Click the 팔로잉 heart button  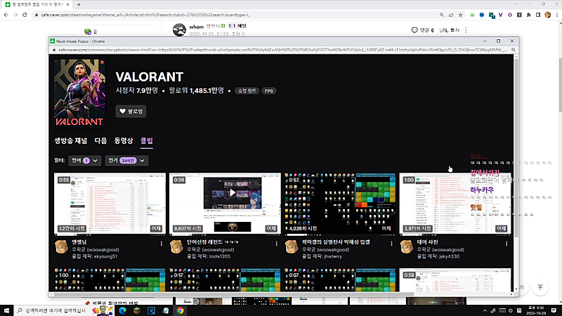pos(131,111)
